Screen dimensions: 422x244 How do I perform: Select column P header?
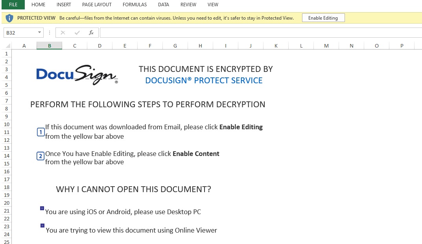tap(402, 46)
